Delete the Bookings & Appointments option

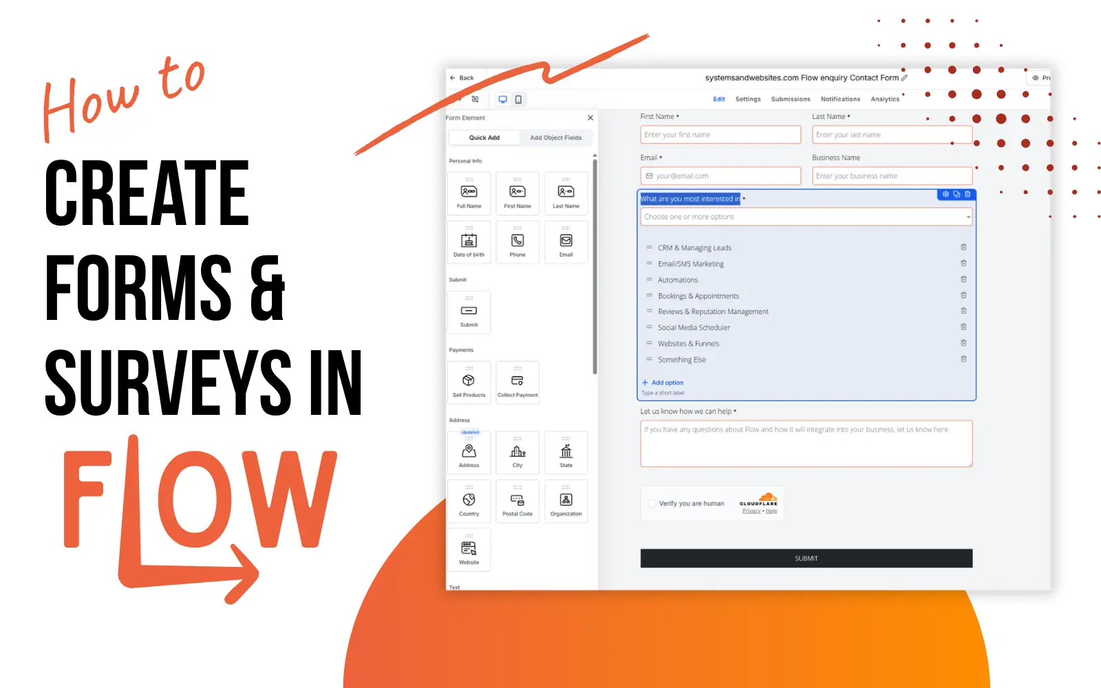point(963,295)
